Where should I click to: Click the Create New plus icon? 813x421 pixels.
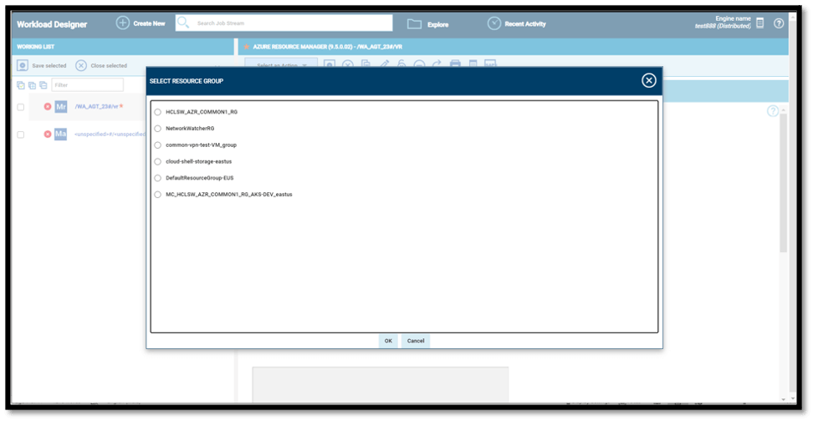pyautogui.click(x=122, y=23)
